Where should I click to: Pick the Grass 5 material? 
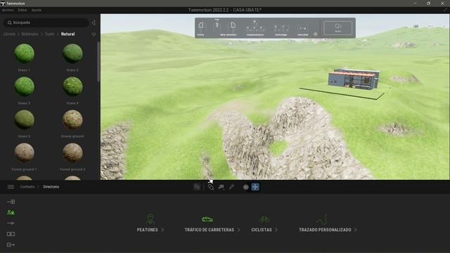[x=24, y=119]
